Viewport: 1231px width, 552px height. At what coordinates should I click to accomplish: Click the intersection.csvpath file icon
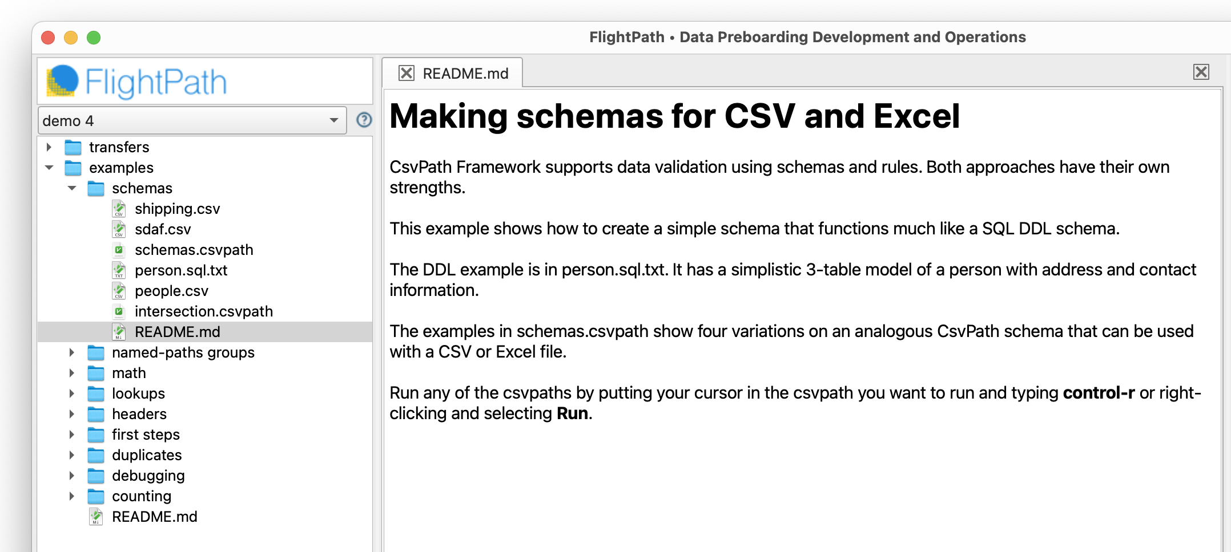pyautogui.click(x=119, y=311)
